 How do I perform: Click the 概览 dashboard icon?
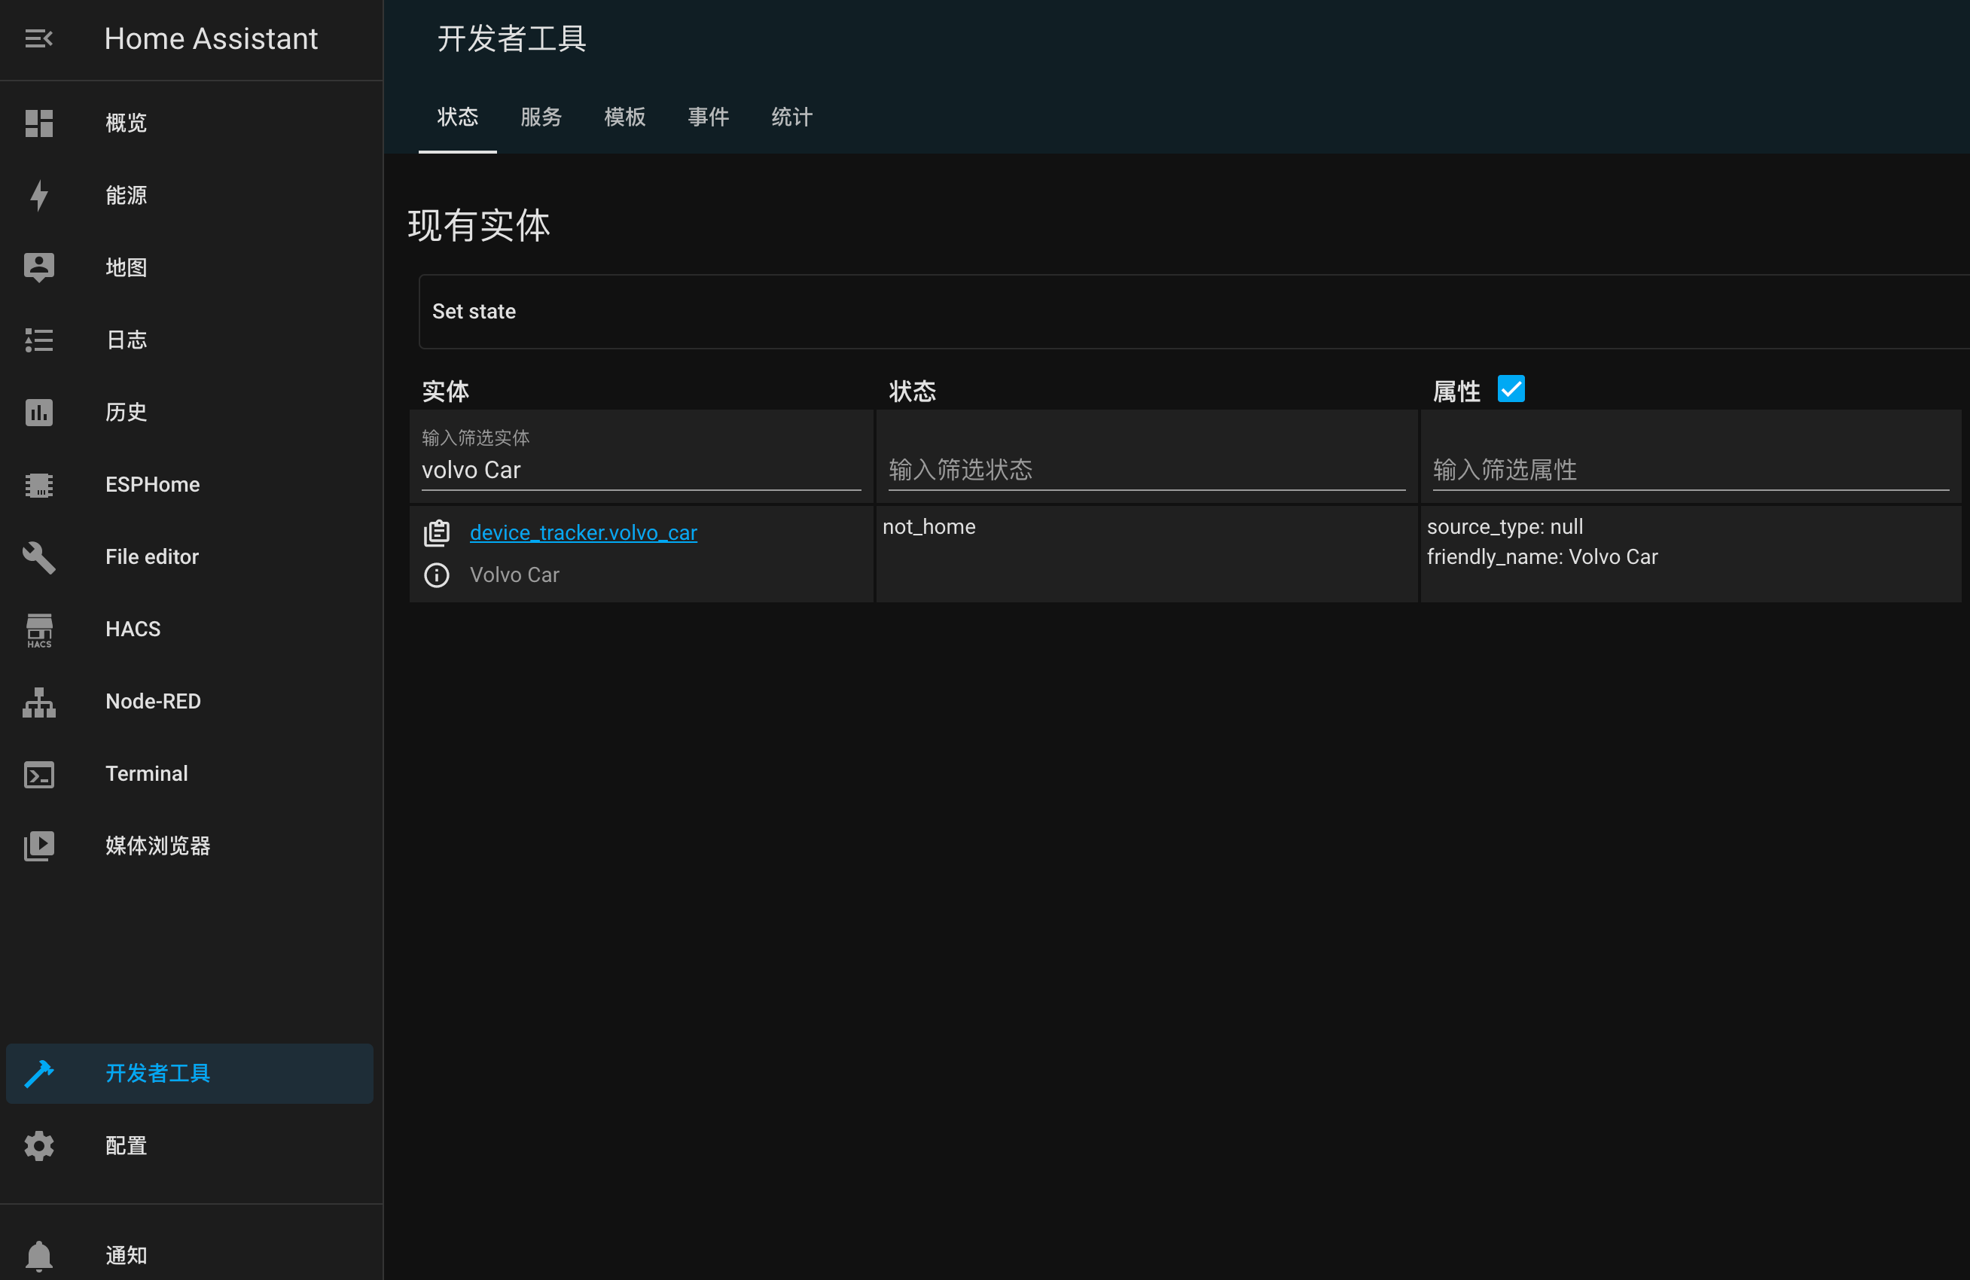[38, 123]
